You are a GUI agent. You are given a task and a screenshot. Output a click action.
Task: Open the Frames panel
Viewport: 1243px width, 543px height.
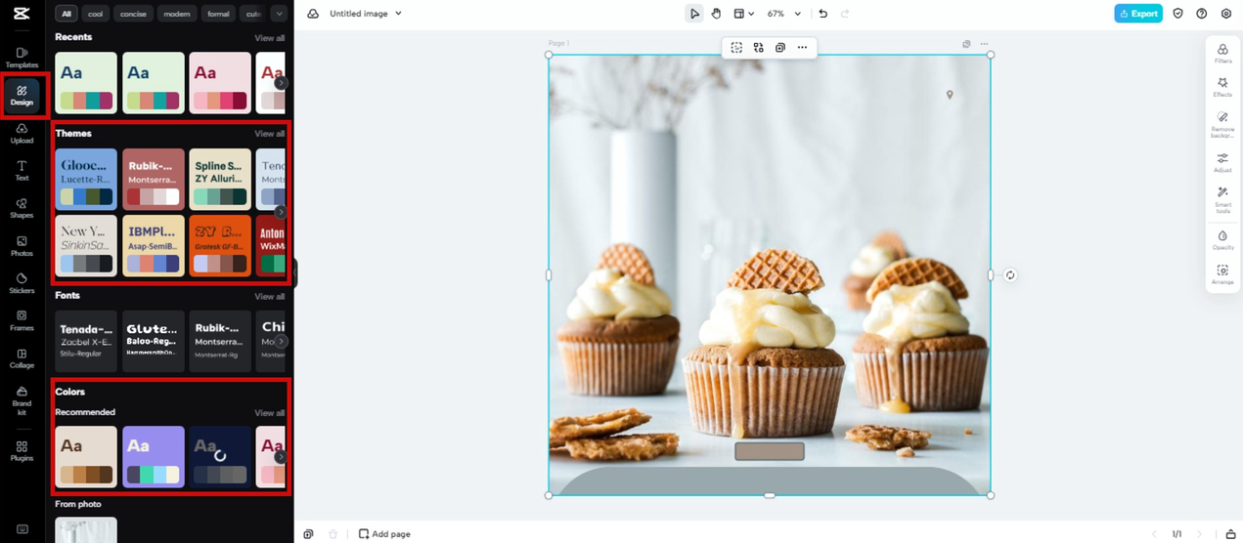pyautogui.click(x=22, y=321)
